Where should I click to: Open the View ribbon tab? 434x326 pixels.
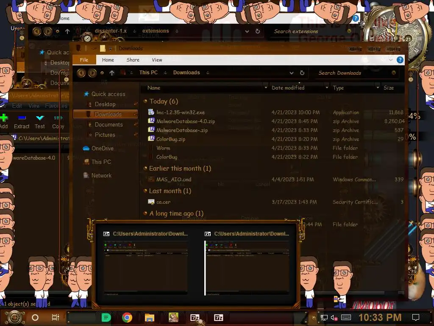pos(157,60)
